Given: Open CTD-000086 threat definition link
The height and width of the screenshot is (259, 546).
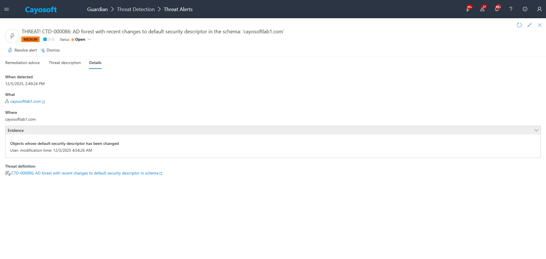Looking at the screenshot, I should coord(85,173).
